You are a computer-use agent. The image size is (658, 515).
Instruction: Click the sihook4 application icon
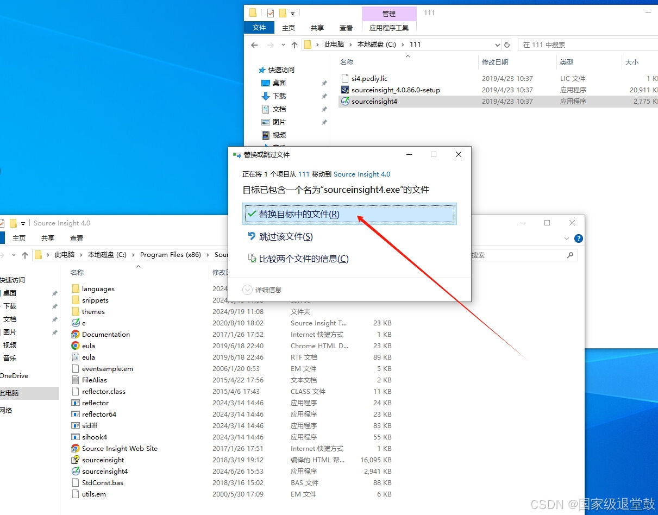coord(76,437)
